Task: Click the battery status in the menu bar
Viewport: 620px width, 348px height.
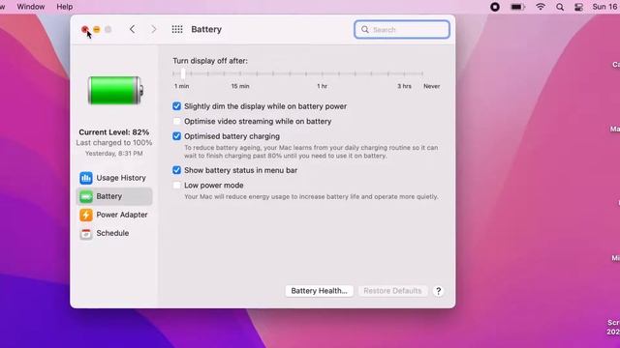Action: click(x=517, y=7)
